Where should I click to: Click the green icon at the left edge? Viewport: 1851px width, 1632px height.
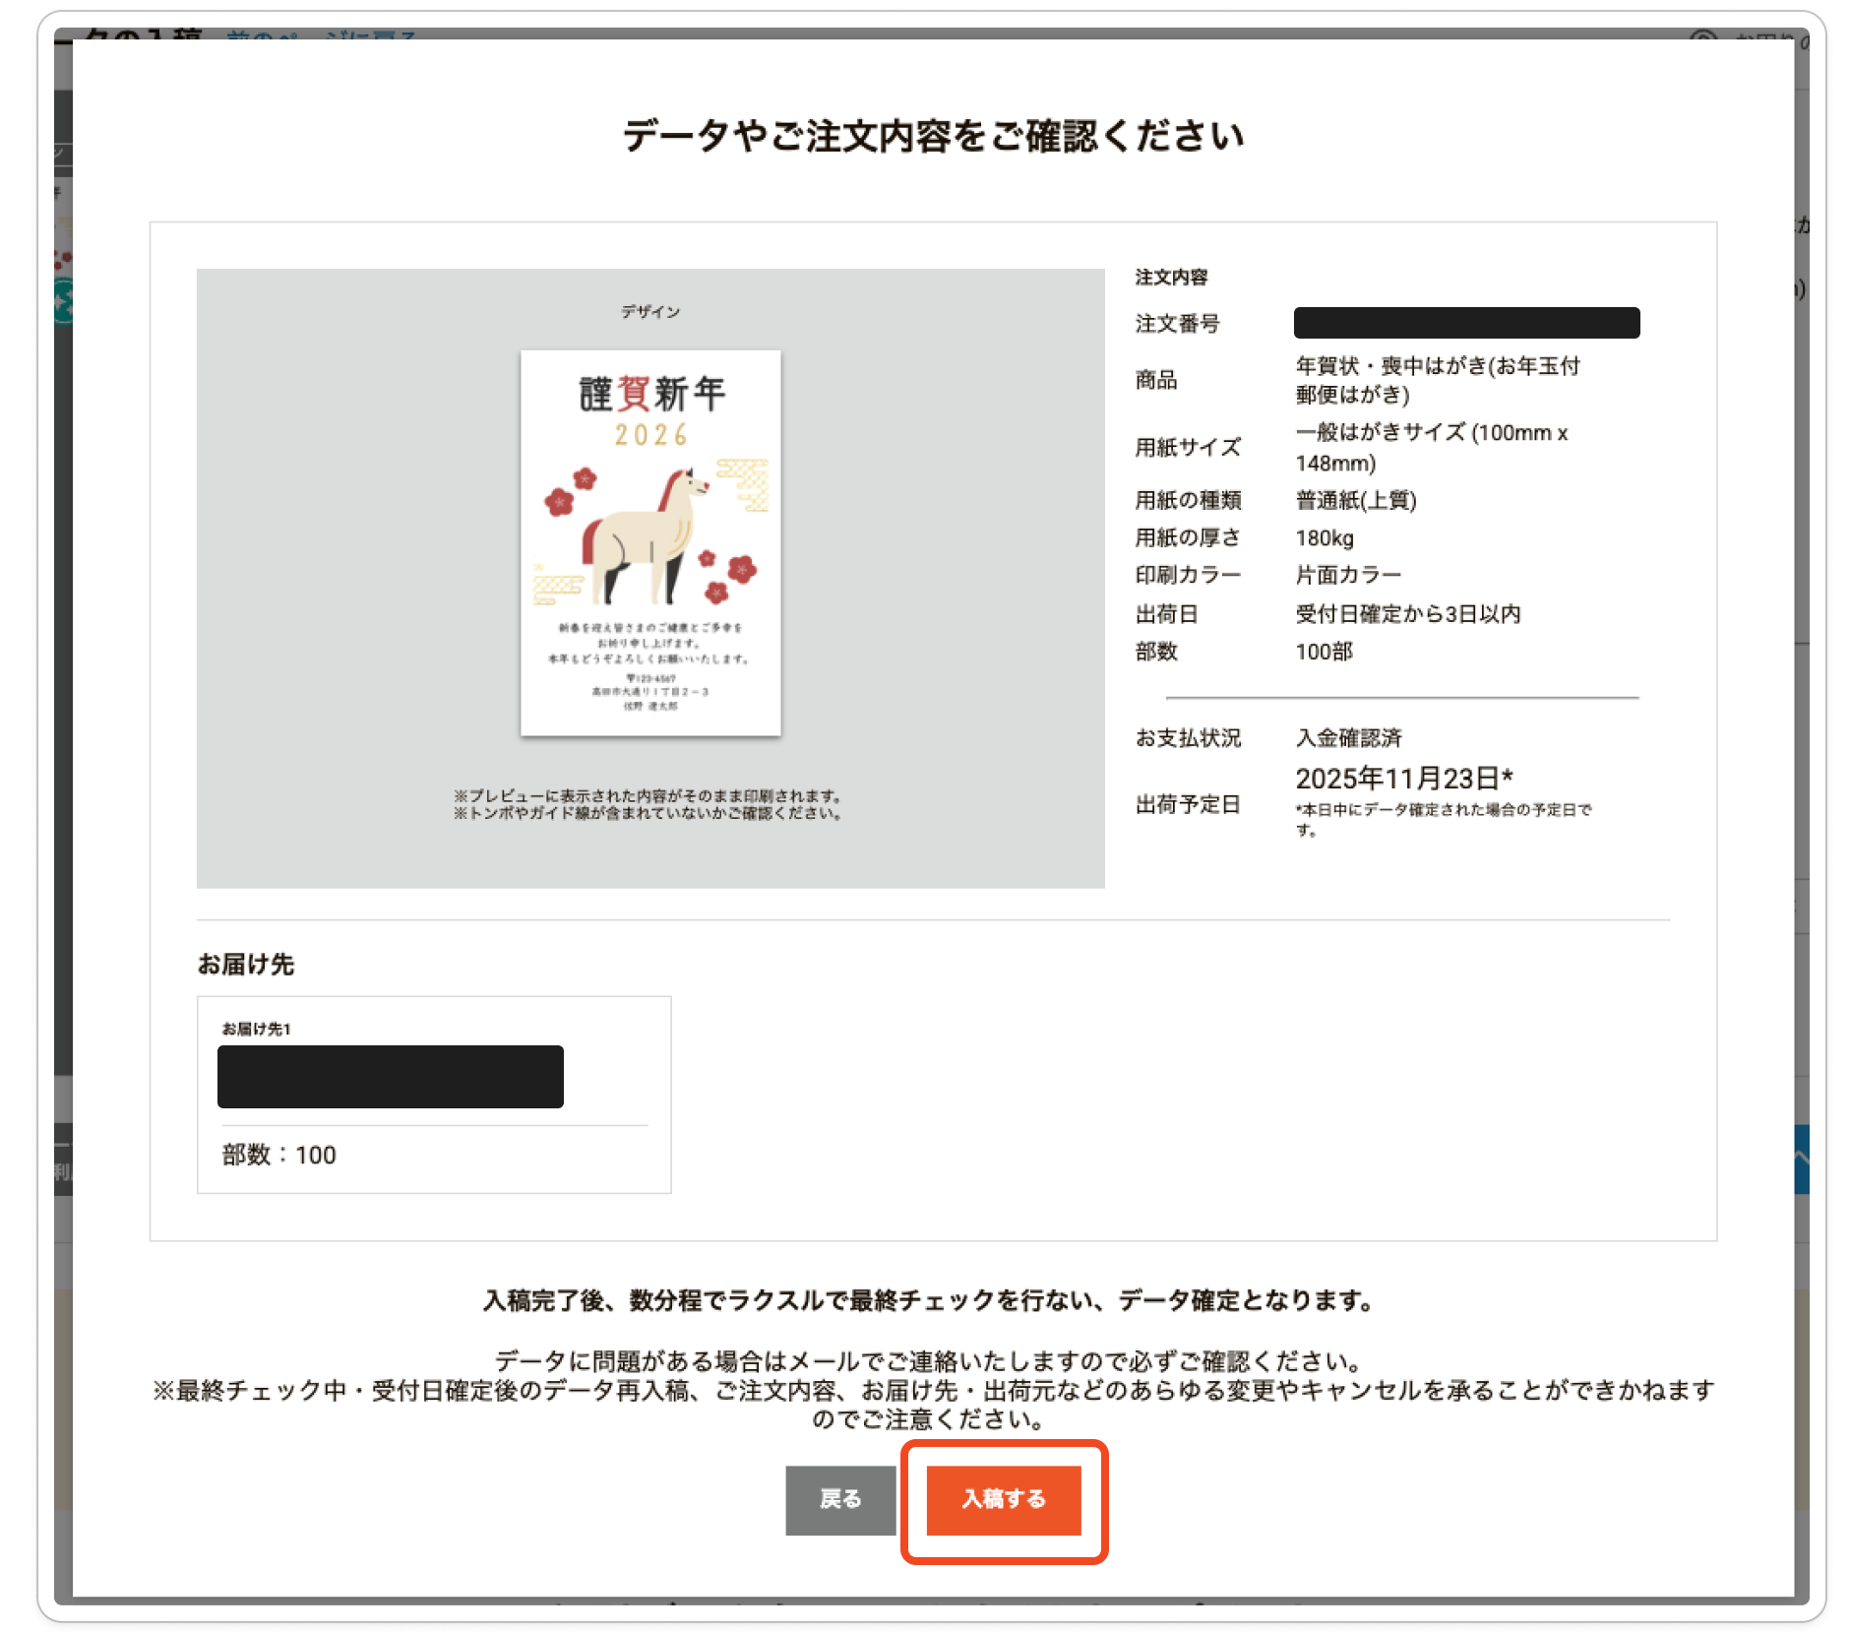click(63, 300)
